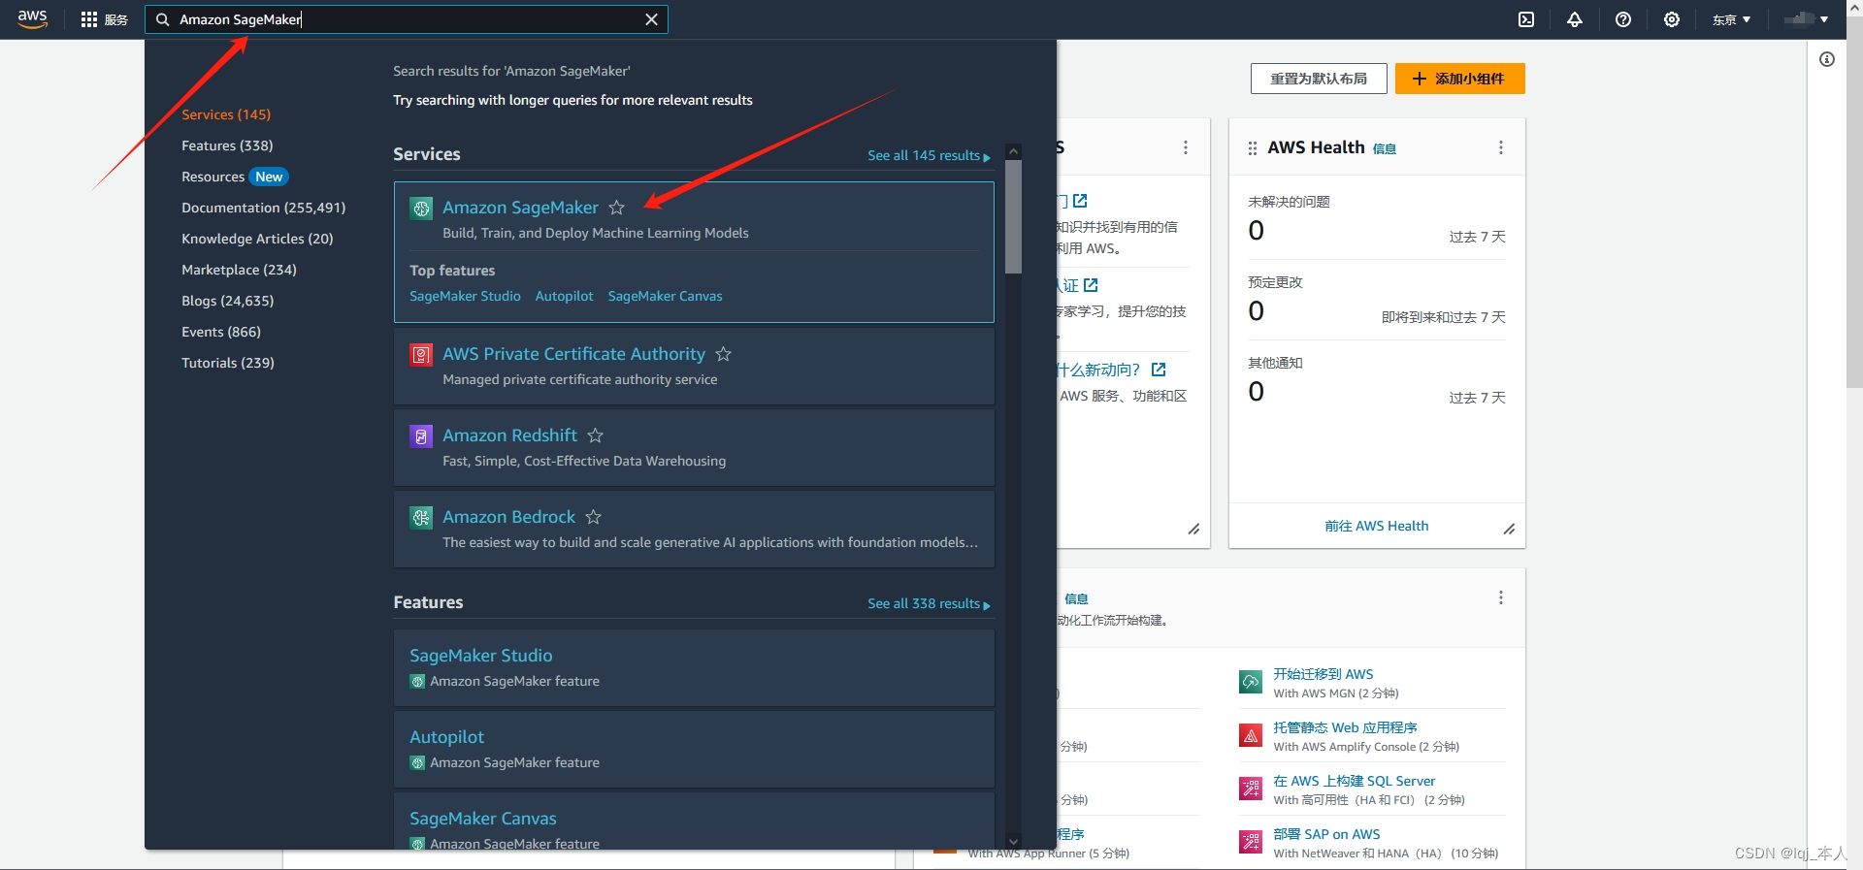Click the AWS Health 信息 link
Image resolution: width=1863 pixels, height=870 pixels.
coord(1385,149)
